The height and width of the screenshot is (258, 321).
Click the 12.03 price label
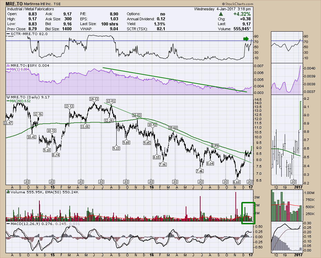137,115
